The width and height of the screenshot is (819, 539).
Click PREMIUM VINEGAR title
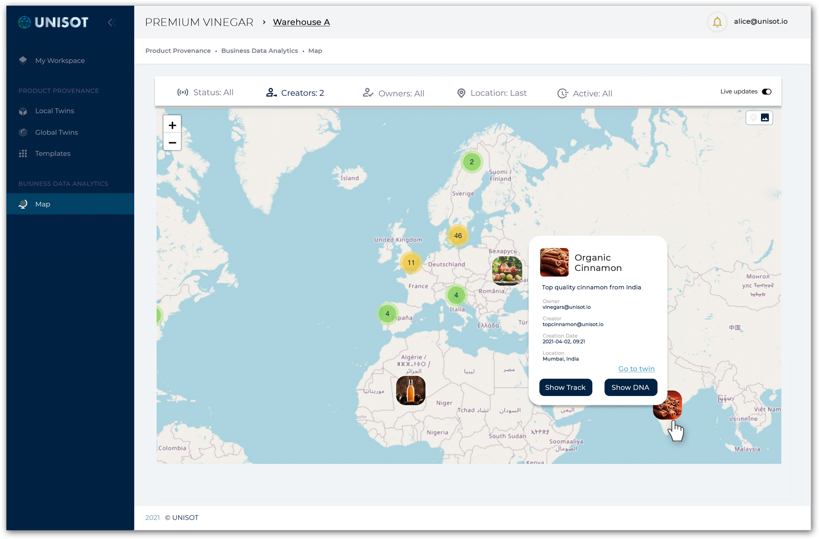pos(199,22)
